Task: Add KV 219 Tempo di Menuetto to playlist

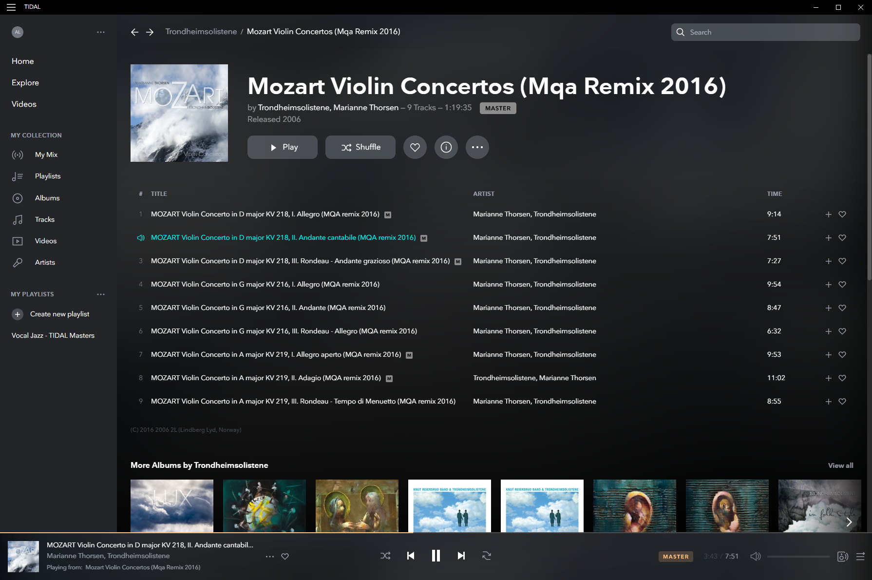Action: click(x=828, y=402)
